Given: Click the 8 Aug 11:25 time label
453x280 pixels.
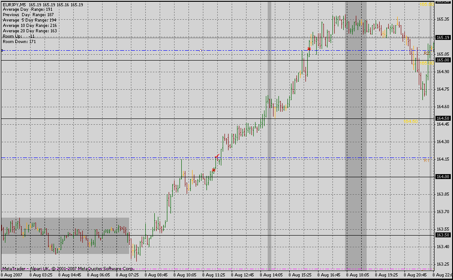Looking at the screenshot, I should click(214, 275).
